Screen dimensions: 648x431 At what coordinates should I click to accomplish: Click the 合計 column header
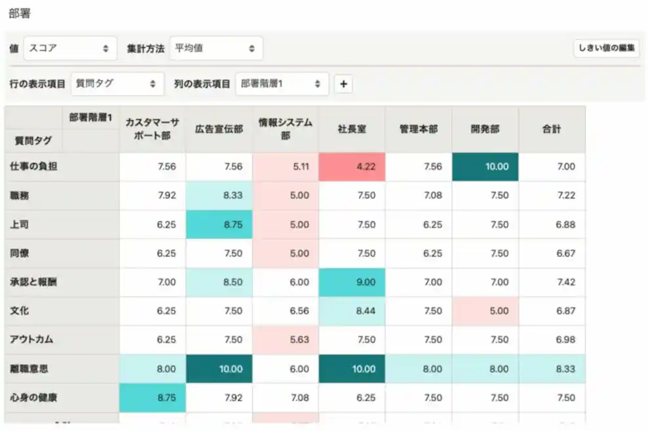point(551,129)
